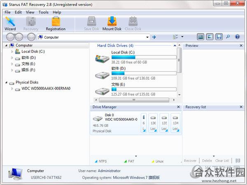
Task: Open the Edit menu
Action: (x=18, y=12)
